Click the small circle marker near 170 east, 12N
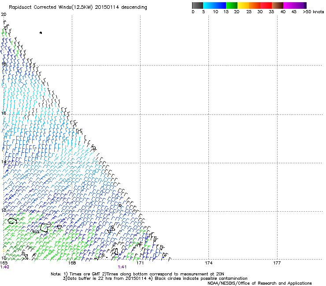 point(120,205)
